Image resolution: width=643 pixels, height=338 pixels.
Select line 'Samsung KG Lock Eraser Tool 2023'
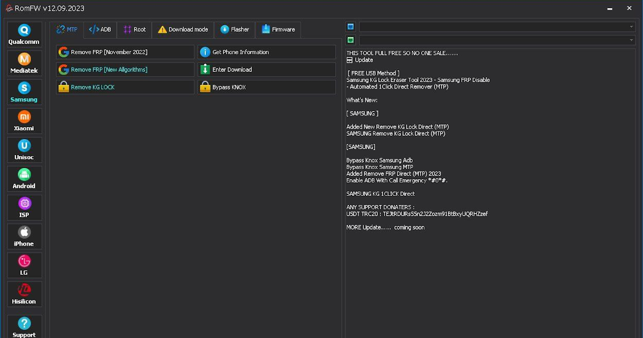(418, 80)
